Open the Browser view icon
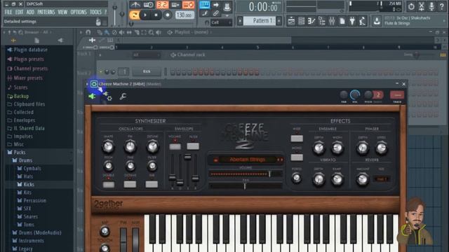449x252 pixels. tap(322, 21)
